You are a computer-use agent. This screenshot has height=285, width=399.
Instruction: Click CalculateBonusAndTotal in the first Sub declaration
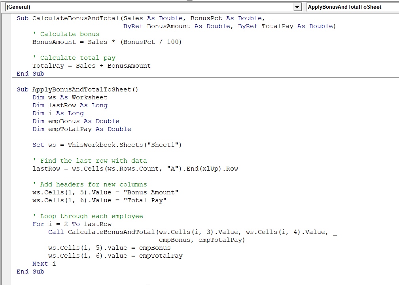coord(76,18)
